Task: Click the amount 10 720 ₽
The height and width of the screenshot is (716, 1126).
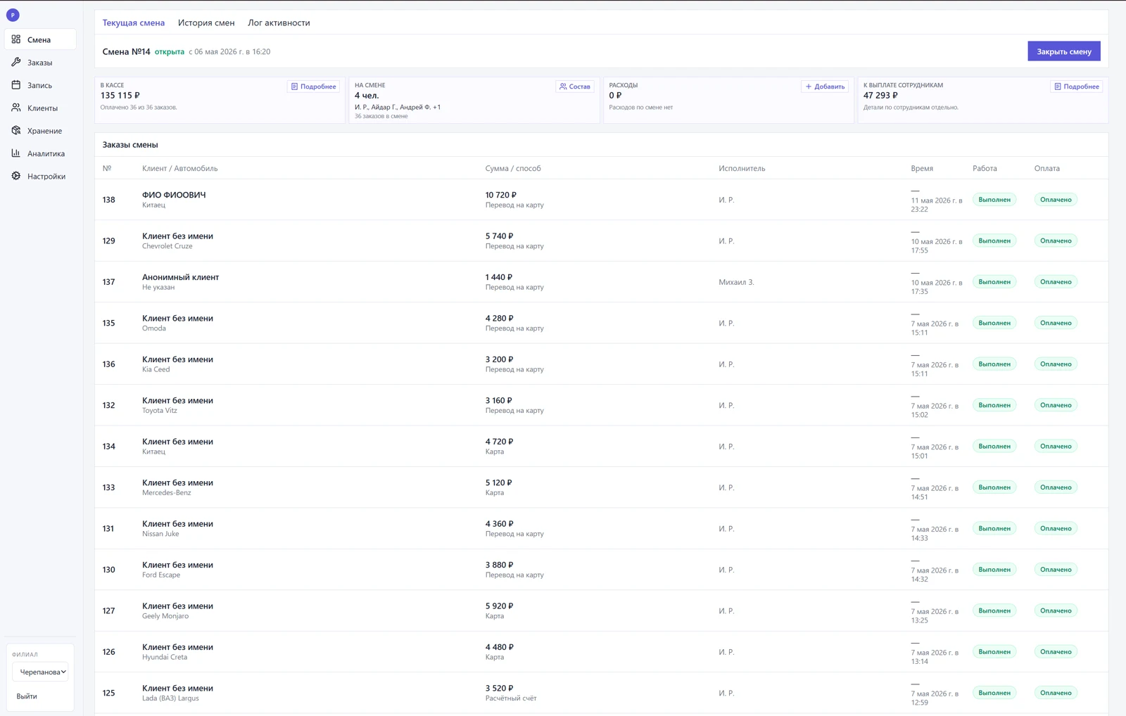Action: pyautogui.click(x=500, y=195)
